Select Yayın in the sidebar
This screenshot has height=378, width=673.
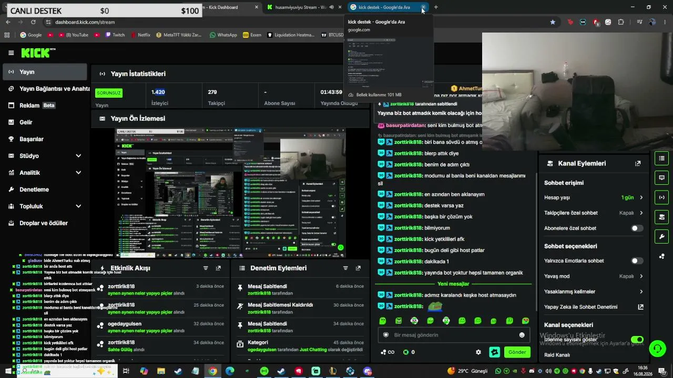(45, 72)
